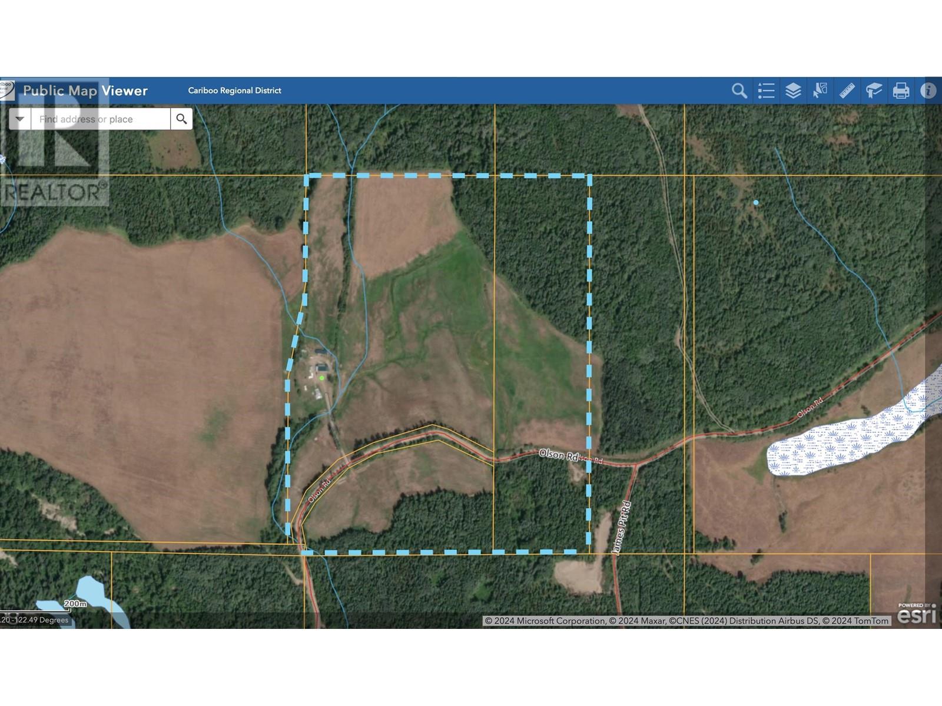Click the 'Find address or place' field
The width and height of the screenshot is (942, 706).
[x=101, y=119]
